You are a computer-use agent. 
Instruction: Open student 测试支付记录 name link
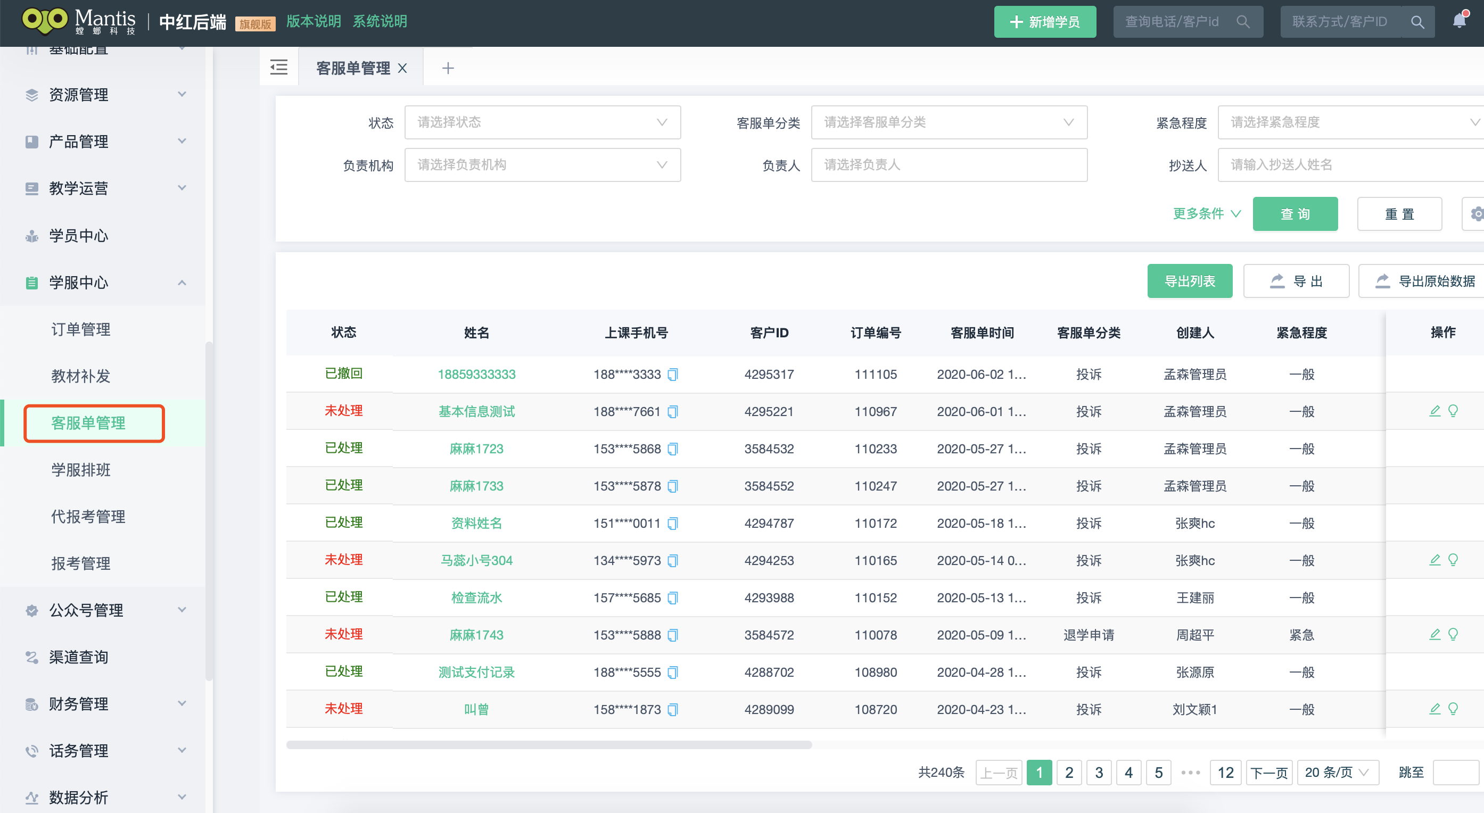pos(476,672)
